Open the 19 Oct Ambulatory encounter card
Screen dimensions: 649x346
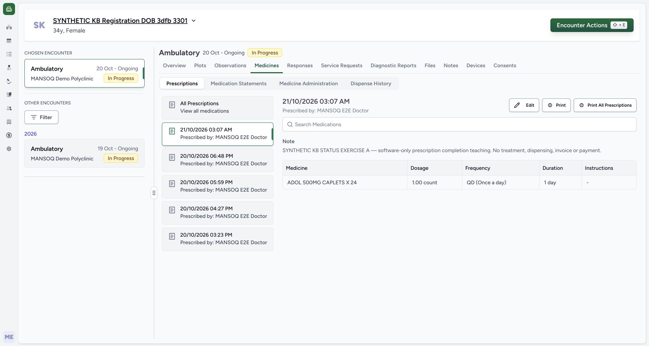85,153
